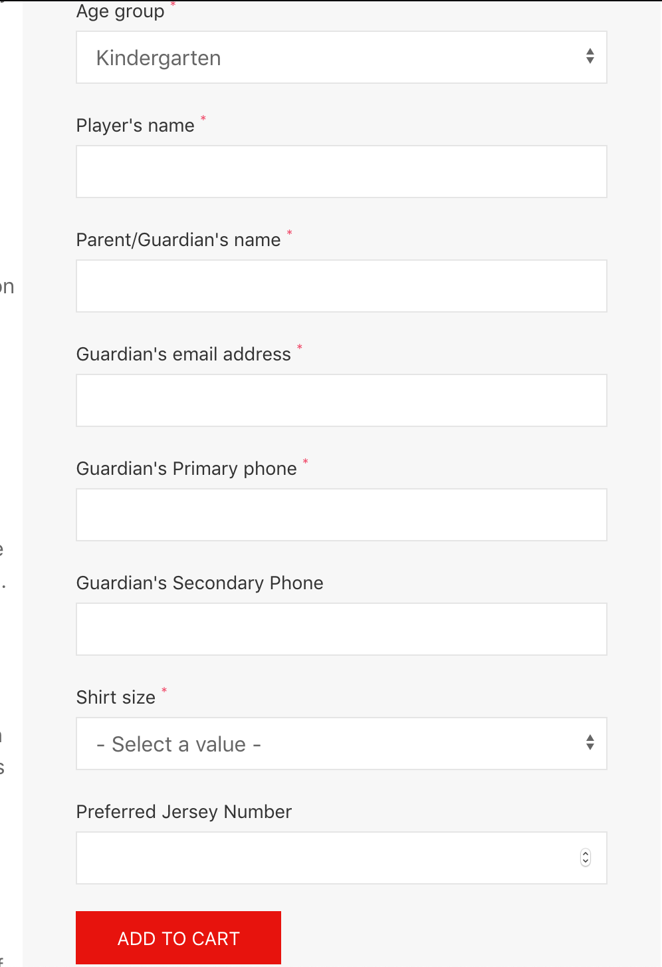Click the required asterisk beside Shirt size
The image size is (662, 967).
164,691
